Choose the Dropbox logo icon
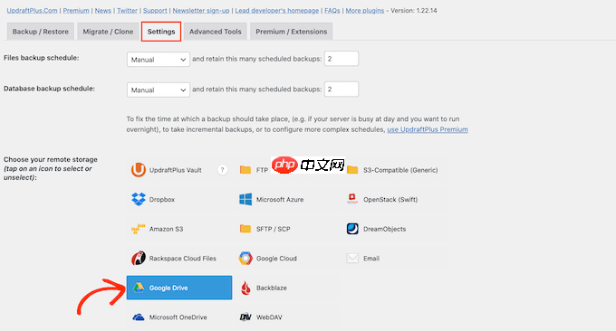This screenshot has width=616, height=331. 139,199
